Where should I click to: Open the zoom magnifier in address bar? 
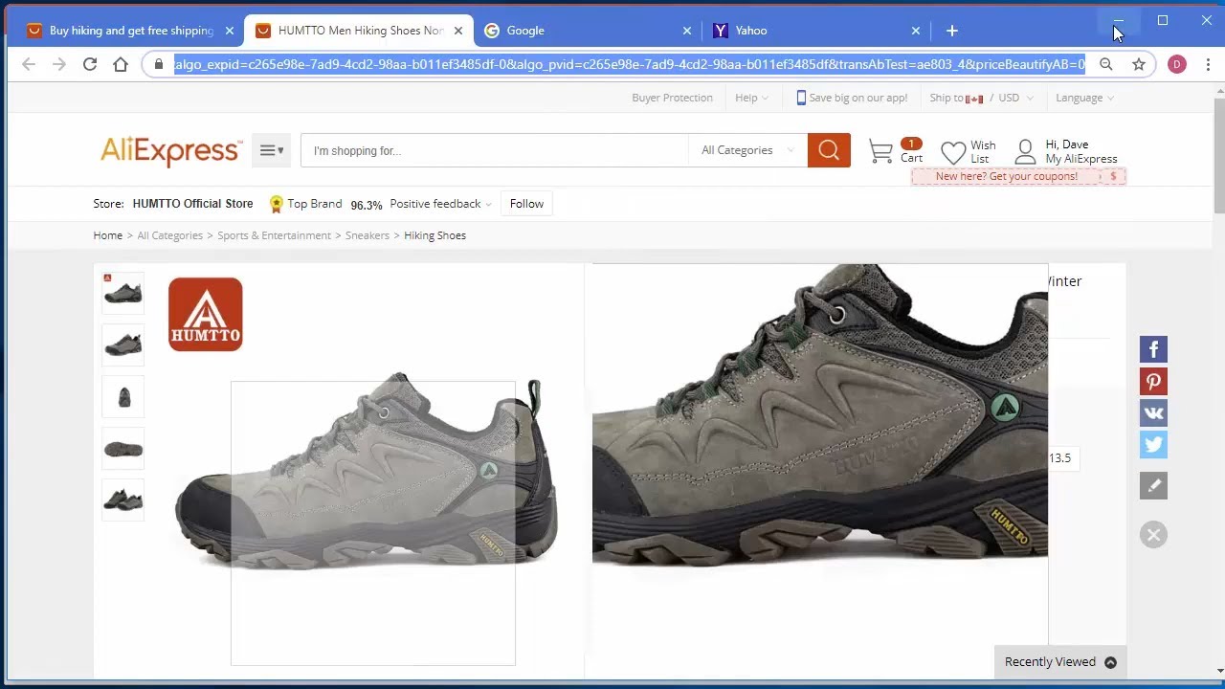[x=1106, y=64]
